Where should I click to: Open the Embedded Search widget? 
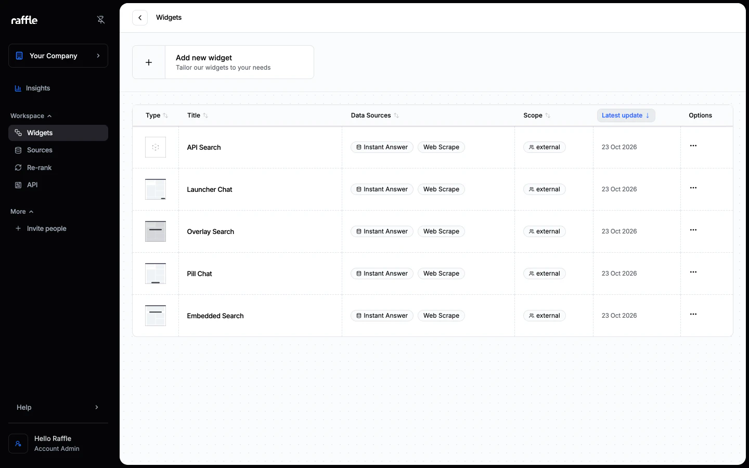click(x=215, y=316)
